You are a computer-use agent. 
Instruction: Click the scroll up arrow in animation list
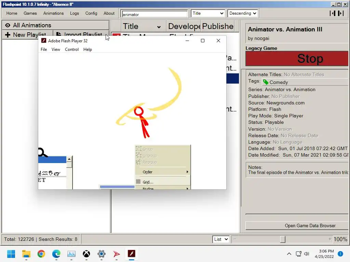(x=69, y=159)
